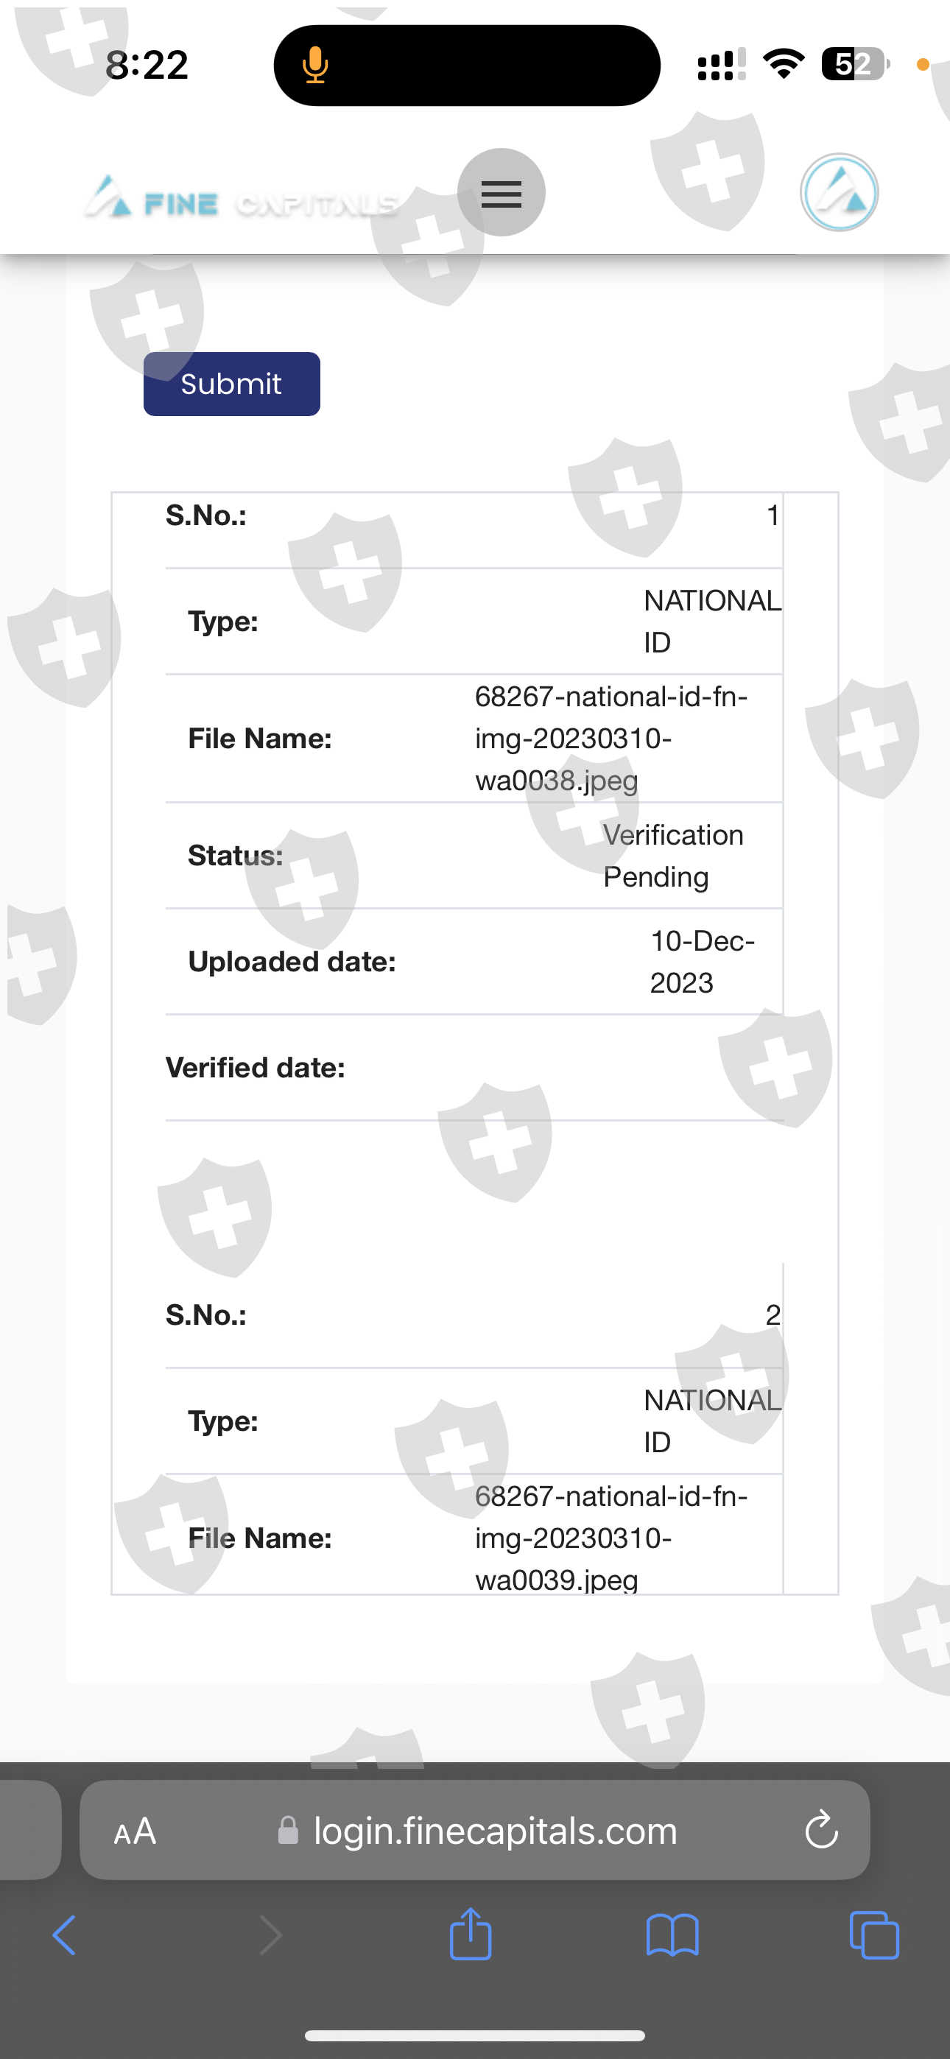Tap the login.finecapitals.com address bar
950x2059 pixels.
[495, 1831]
